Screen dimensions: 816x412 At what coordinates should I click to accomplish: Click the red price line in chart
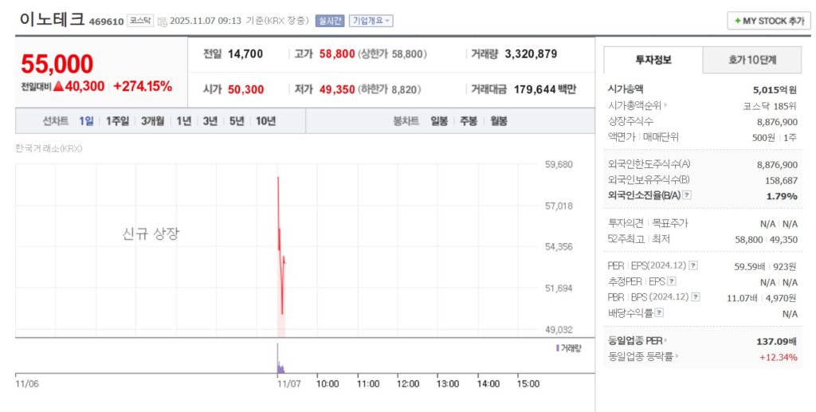click(280, 239)
